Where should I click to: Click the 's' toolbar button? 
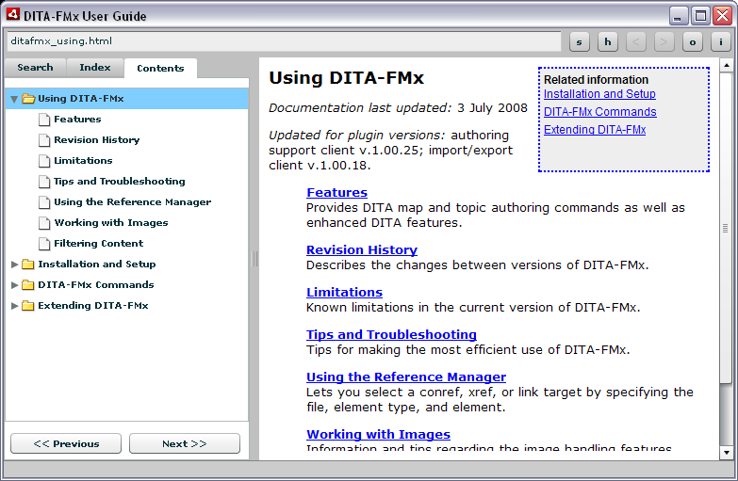580,41
